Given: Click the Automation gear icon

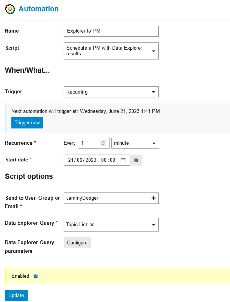Looking at the screenshot, I should click(10, 9).
